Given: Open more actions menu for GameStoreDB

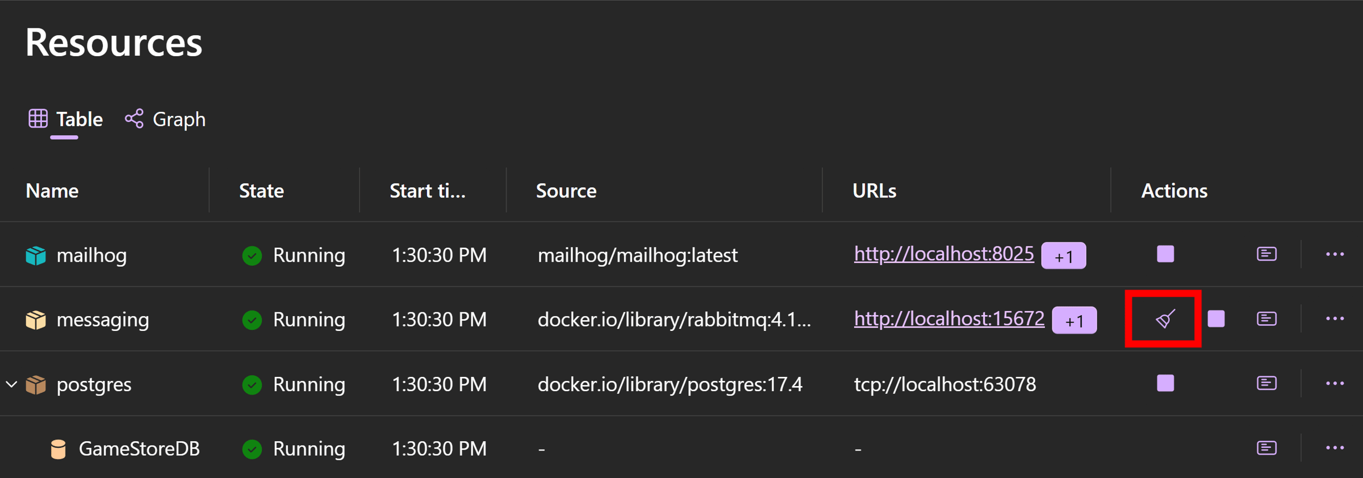Looking at the screenshot, I should tap(1335, 448).
